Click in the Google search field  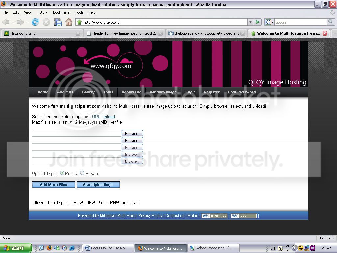click(x=300, y=22)
